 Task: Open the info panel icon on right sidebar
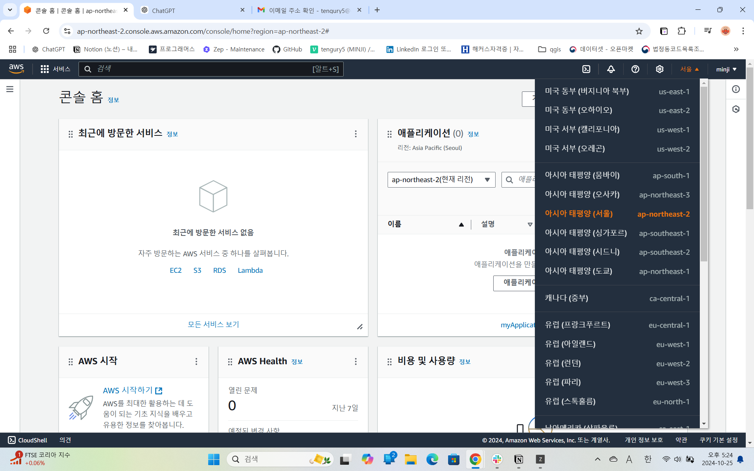click(736, 89)
